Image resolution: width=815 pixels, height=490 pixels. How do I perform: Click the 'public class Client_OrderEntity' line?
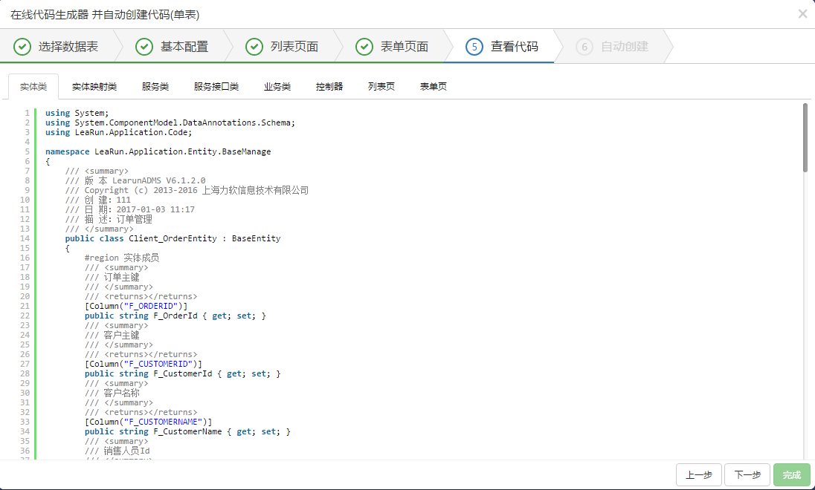pos(173,238)
